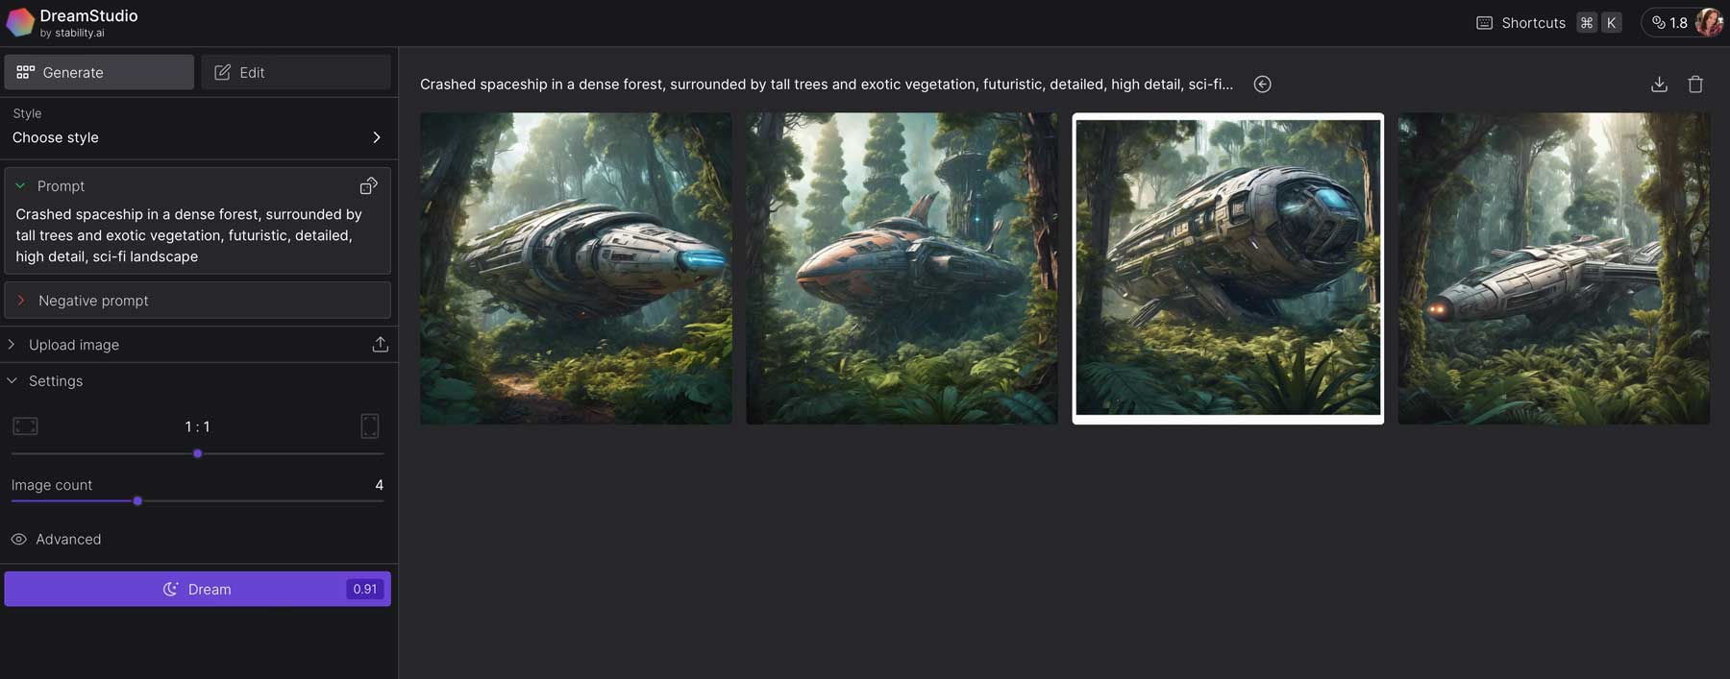
Task: Click the Image count slider track
Action: click(x=198, y=500)
